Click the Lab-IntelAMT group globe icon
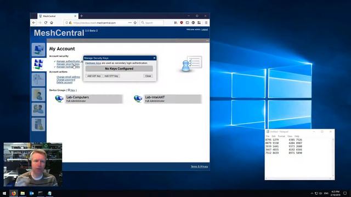This screenshot has width=351, height=197. click(138, 99)
